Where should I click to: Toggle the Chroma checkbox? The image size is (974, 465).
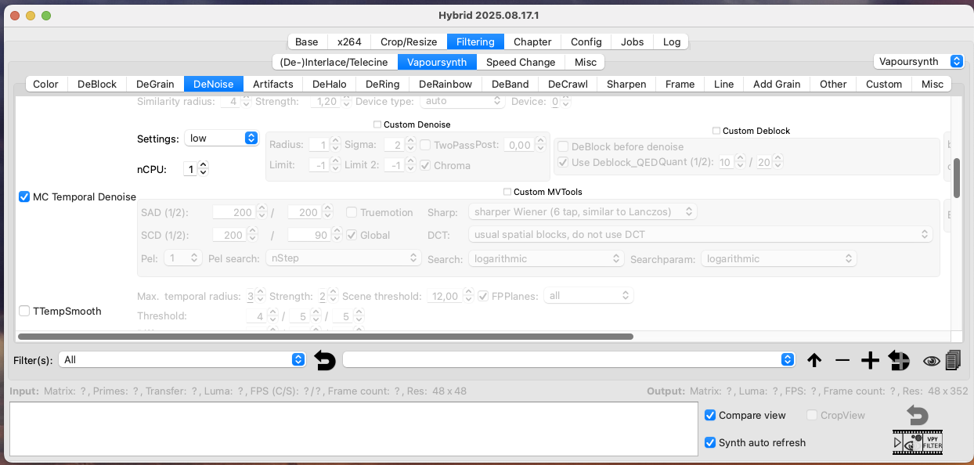click(x=425, y=165)
